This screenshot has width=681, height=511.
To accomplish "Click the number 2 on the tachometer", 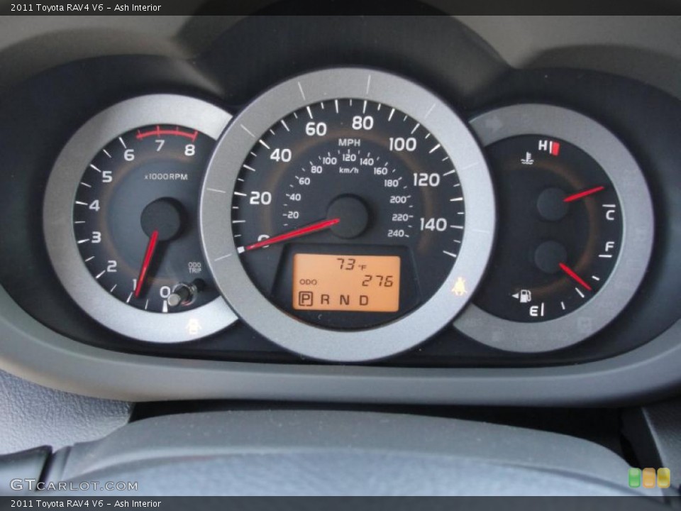I will (111, 266).
